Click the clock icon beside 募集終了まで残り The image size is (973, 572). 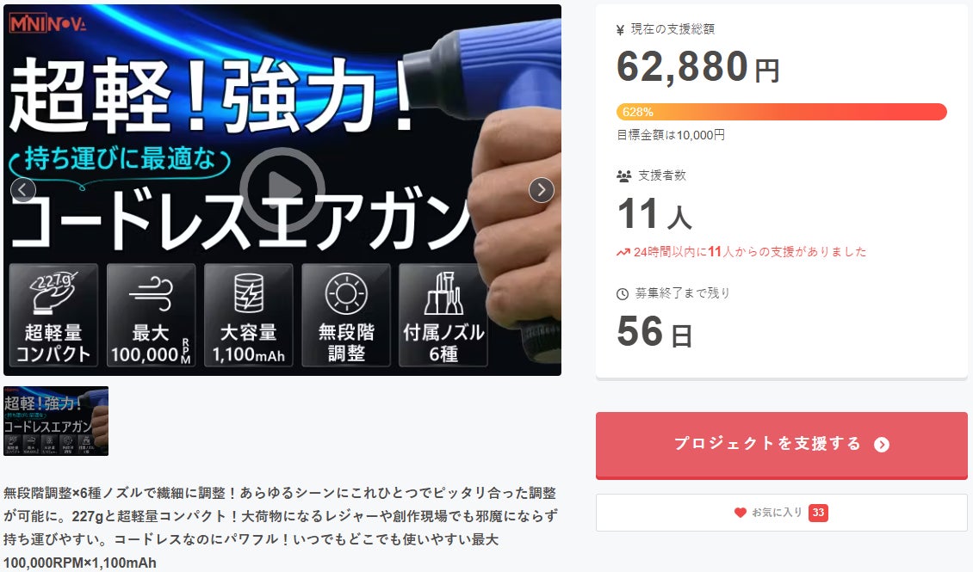[623, 294]
